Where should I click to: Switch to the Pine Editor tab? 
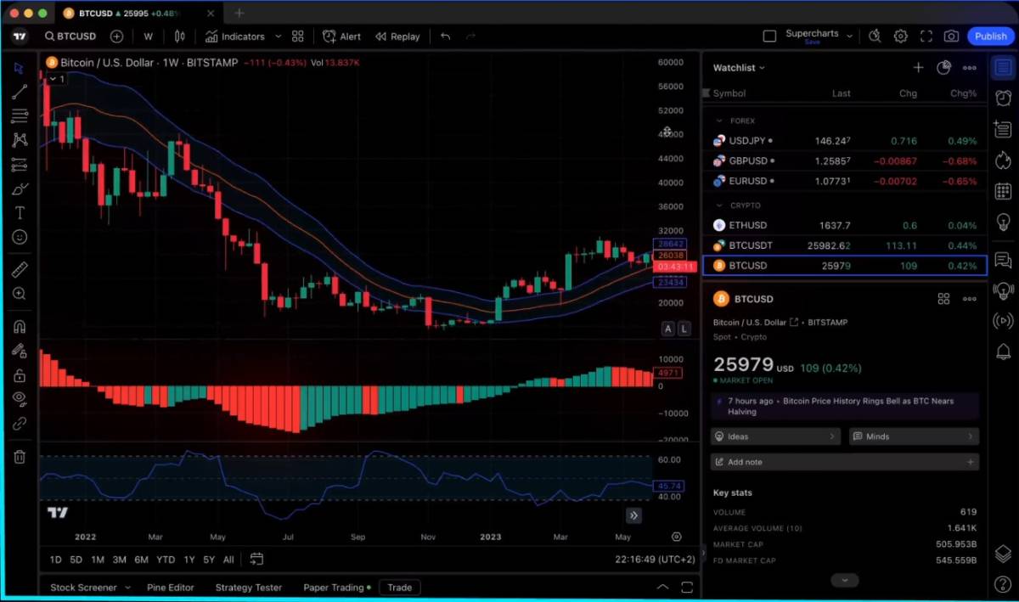[170, 588]
